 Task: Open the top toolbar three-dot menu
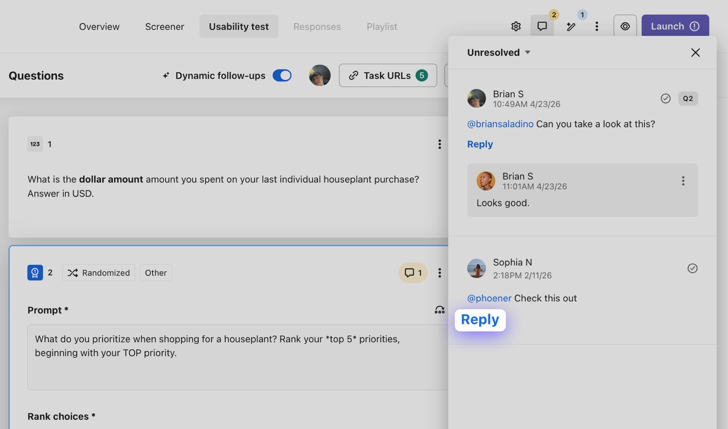click(596, 26)
